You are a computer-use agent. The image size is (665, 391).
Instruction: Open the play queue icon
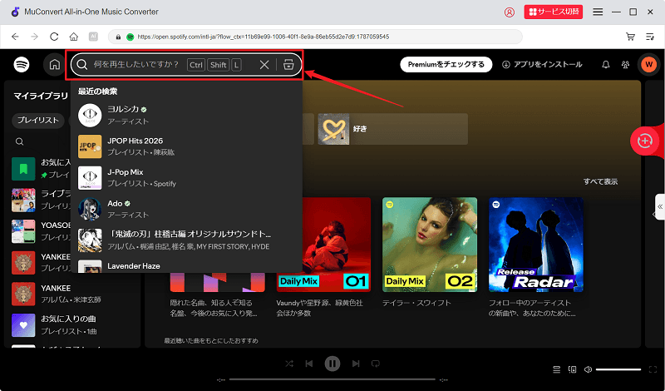557,369
